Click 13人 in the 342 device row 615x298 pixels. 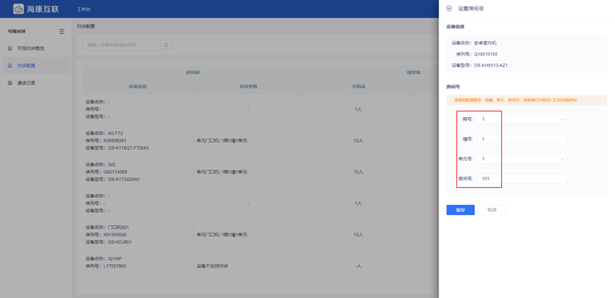pyautogui.click(x=358, y=172)
